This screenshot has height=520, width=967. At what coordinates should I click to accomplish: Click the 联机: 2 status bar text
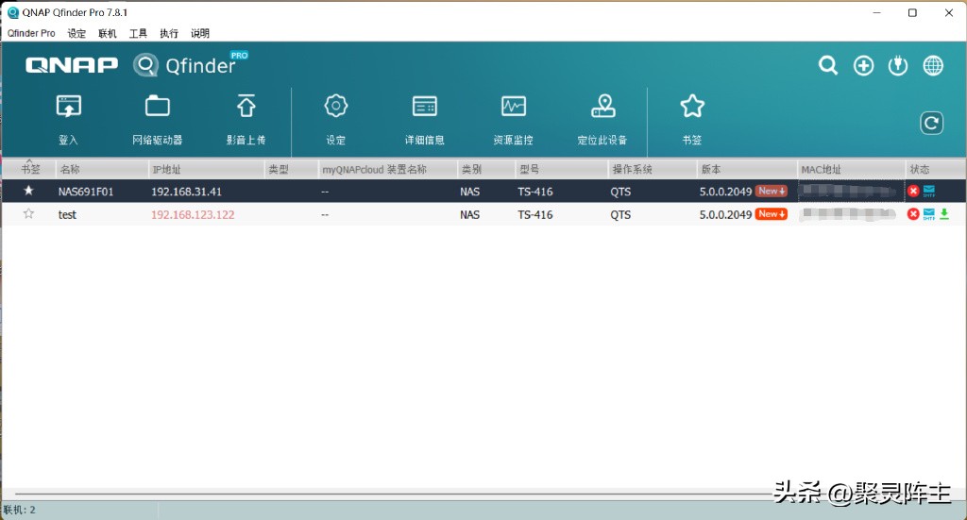(x=20, y=510)
